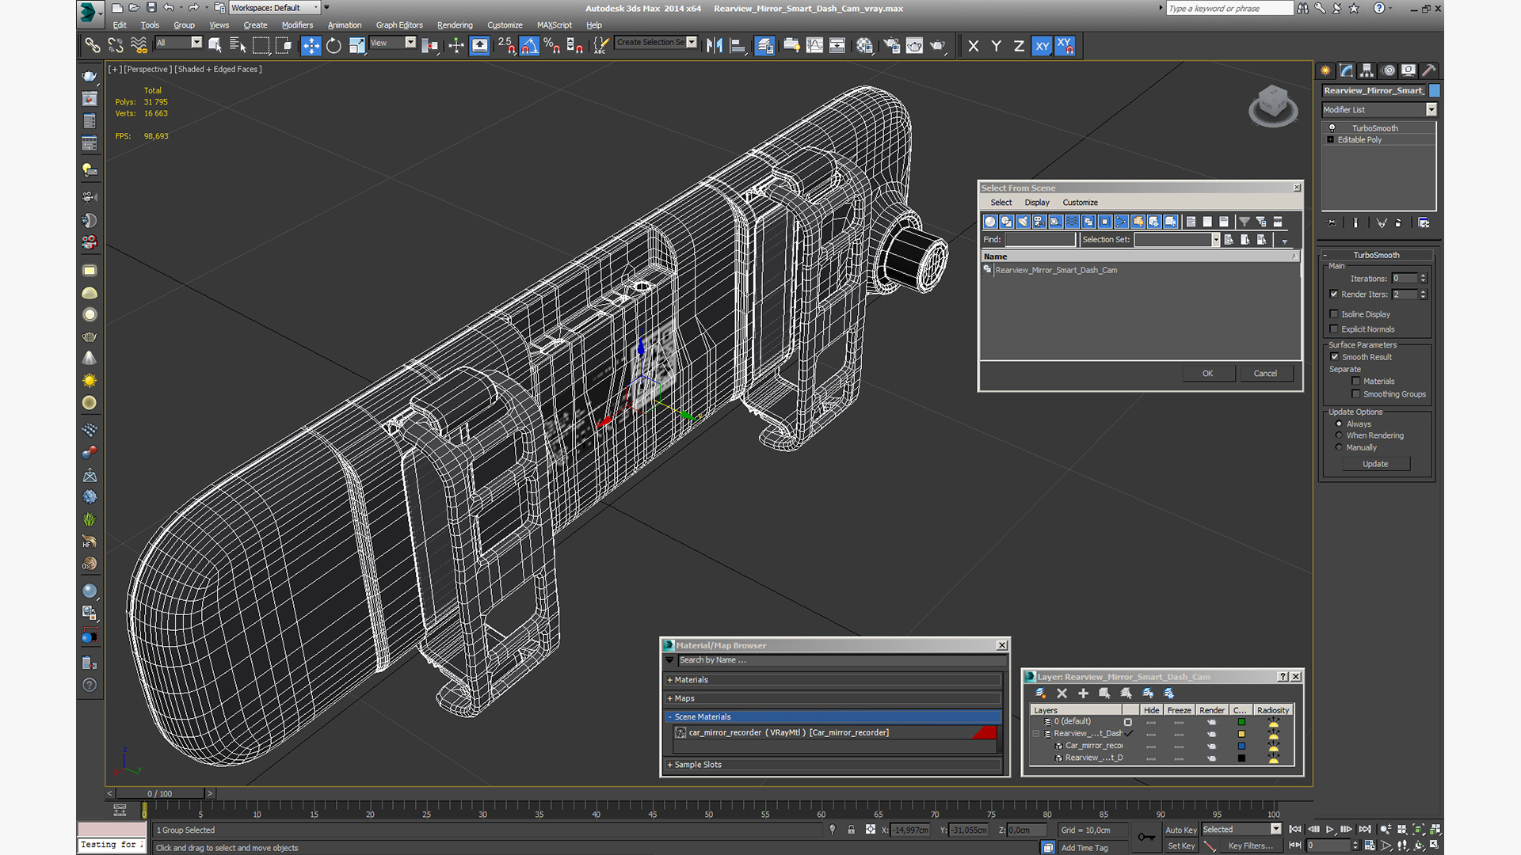Enable Explicit Normals checkbox
The image size is (1521, 855).
(1334, 329)
